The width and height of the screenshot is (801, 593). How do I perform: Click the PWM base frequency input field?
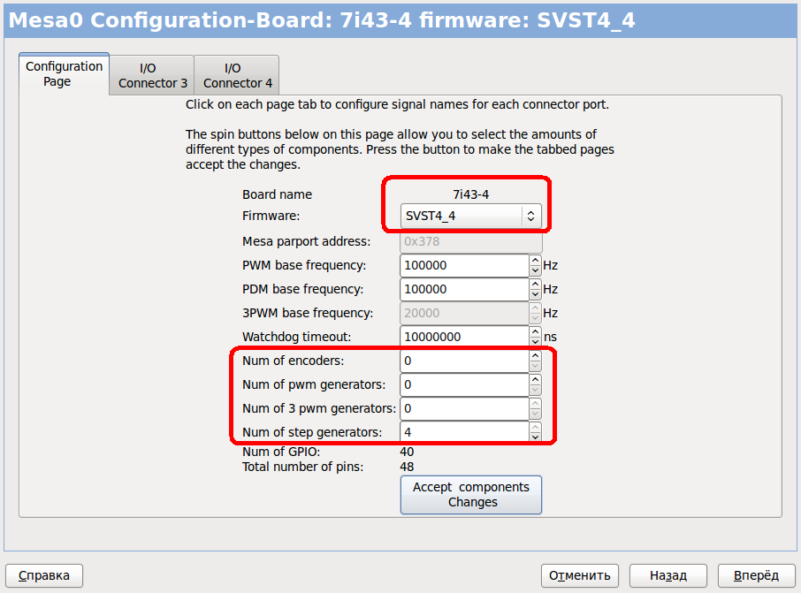(x=464, y=265)
